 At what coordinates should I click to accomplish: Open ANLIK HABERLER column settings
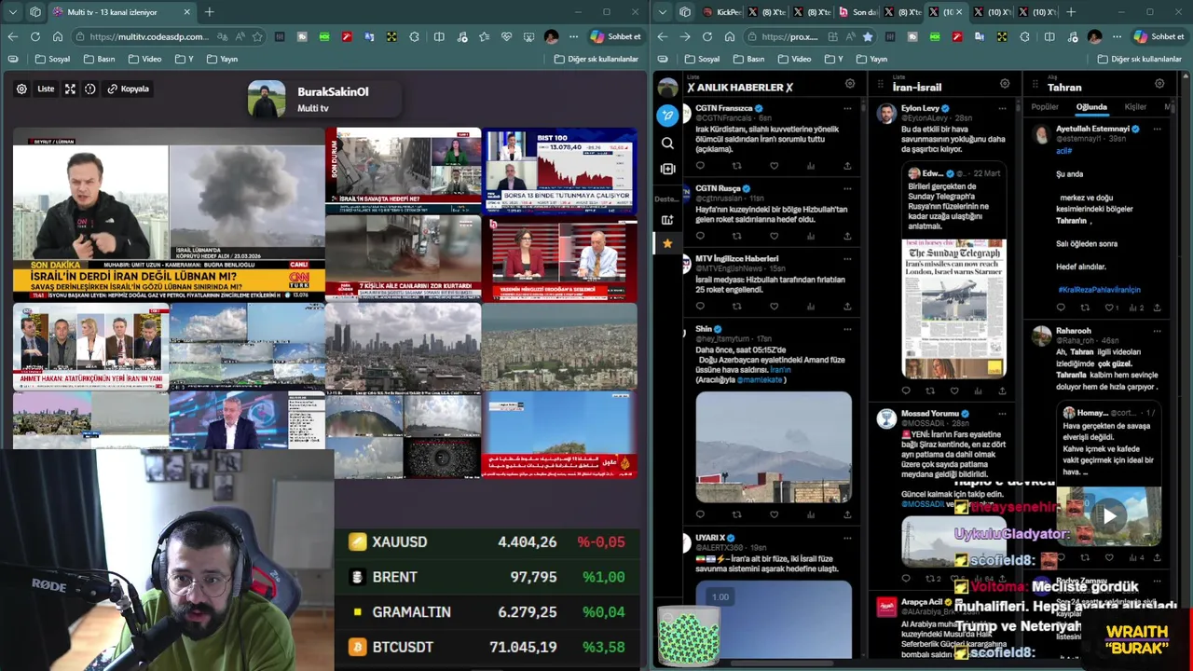point(850,84)
